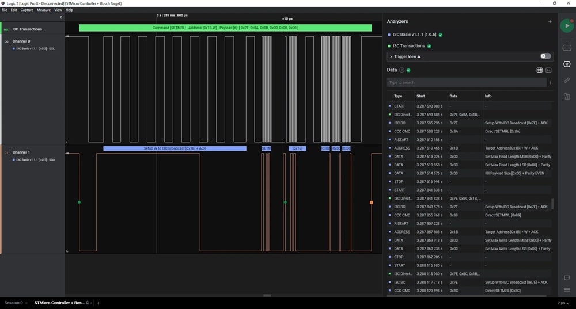Click the waveform horizontal scrollbar thumb

coord(267,295)
